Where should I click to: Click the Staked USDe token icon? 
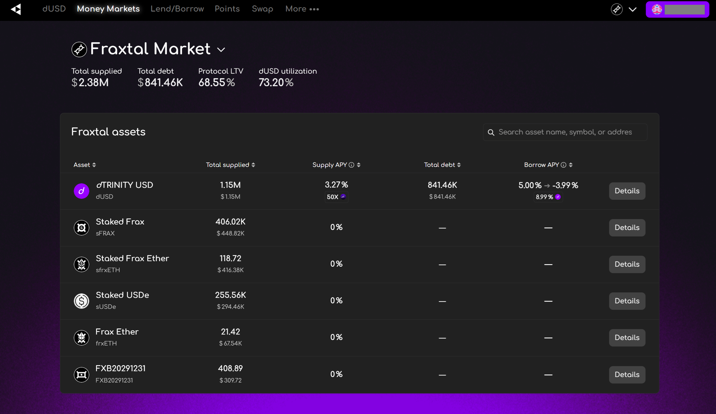(81, 301)
